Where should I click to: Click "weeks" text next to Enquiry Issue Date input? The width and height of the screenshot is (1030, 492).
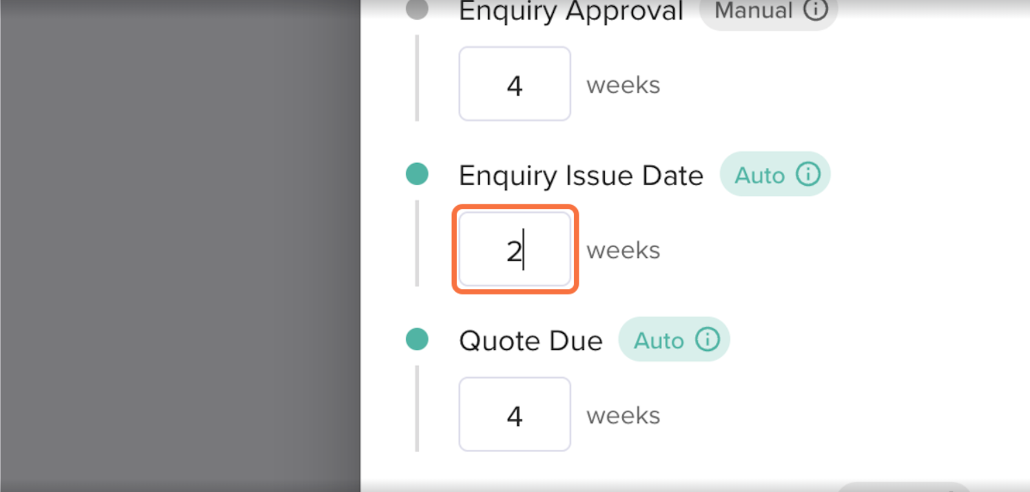(623, 250)
